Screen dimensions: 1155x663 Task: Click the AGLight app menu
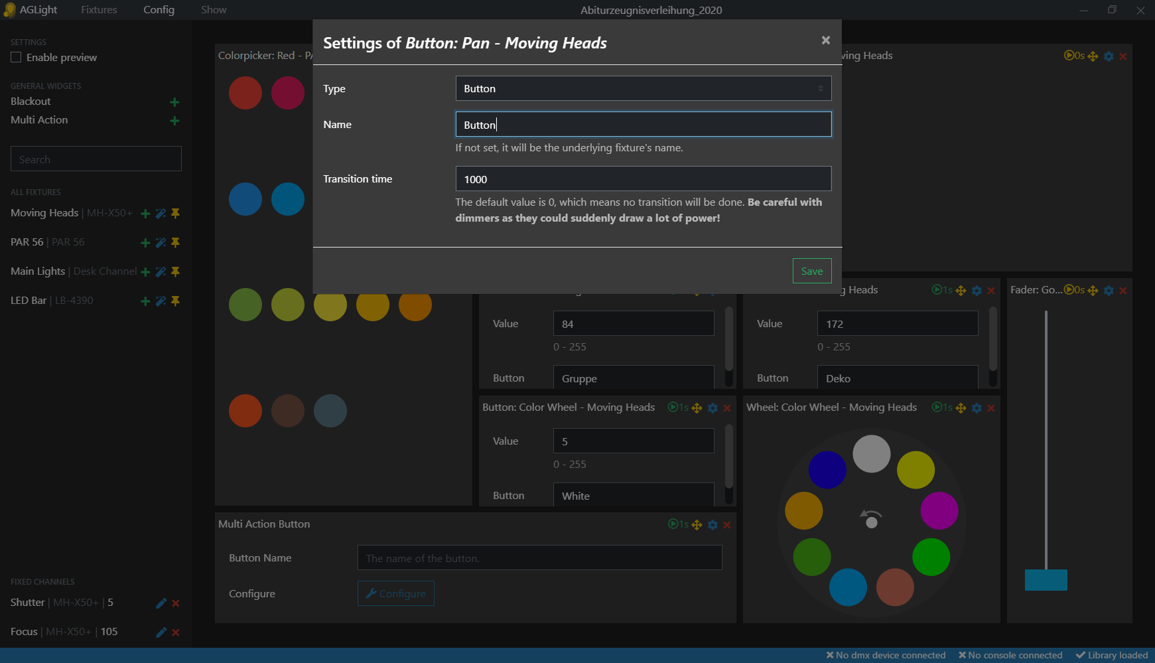pos(31,10)
